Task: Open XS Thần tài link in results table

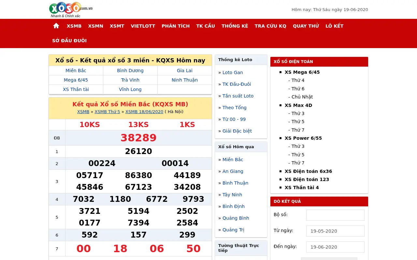Action: coord(76,89)
